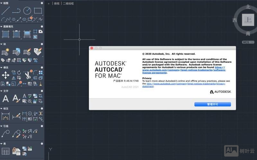
Task: Open the 俯视 view menu
Action: (57, 4)
